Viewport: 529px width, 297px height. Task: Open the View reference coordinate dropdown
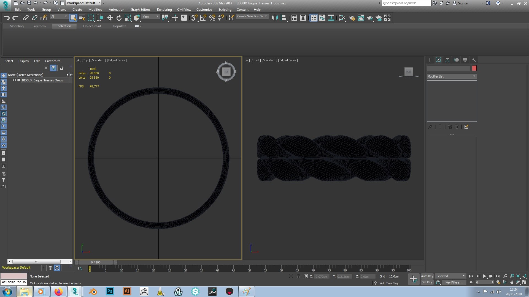[x=150, y=16]
